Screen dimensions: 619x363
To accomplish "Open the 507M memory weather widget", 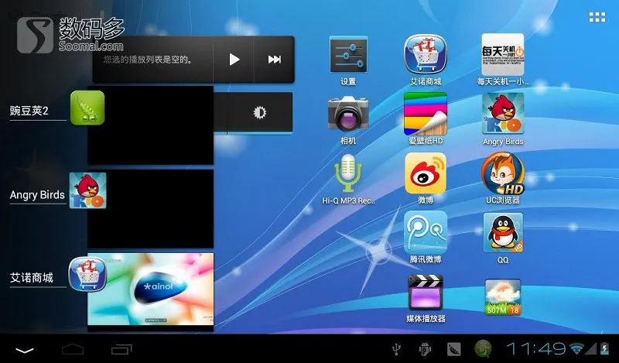I will [x=502, y=297].
